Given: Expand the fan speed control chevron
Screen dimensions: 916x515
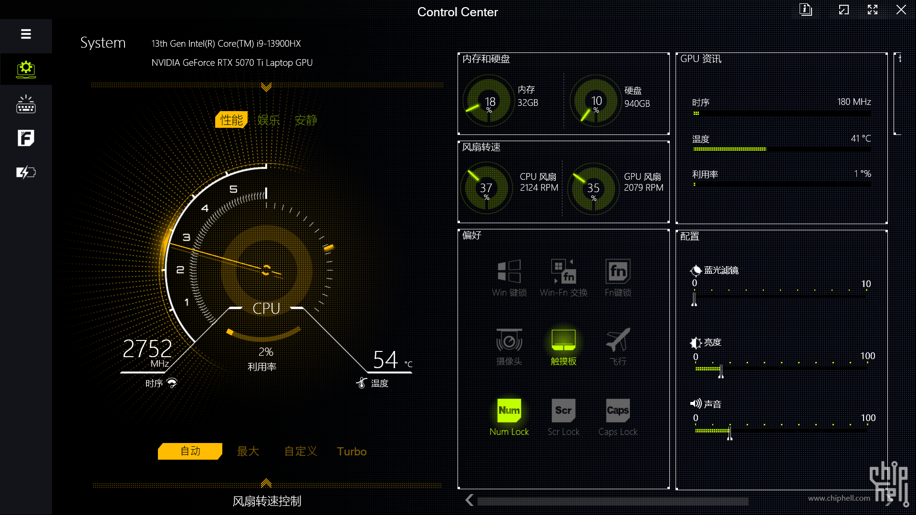Looking at the screenshot, I should 266,483.
